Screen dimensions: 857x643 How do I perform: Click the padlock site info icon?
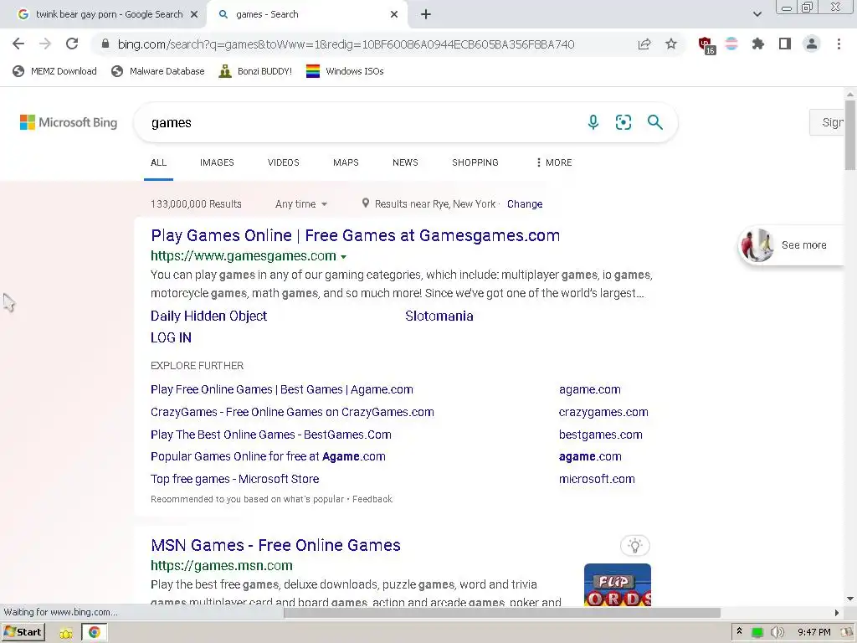(x=105, y=44)
